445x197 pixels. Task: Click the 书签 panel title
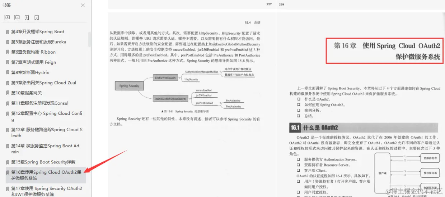click(6, 5)
